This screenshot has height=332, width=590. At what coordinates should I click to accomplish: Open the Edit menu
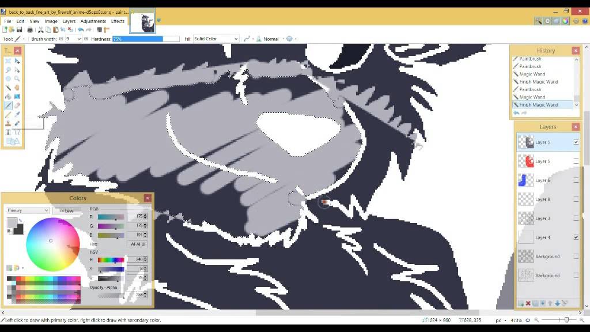click(20, 21)
